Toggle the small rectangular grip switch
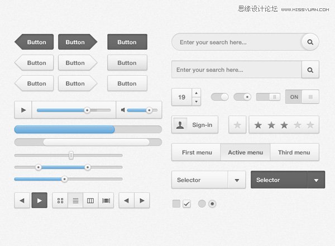335x246 pixels. point(268,97)
